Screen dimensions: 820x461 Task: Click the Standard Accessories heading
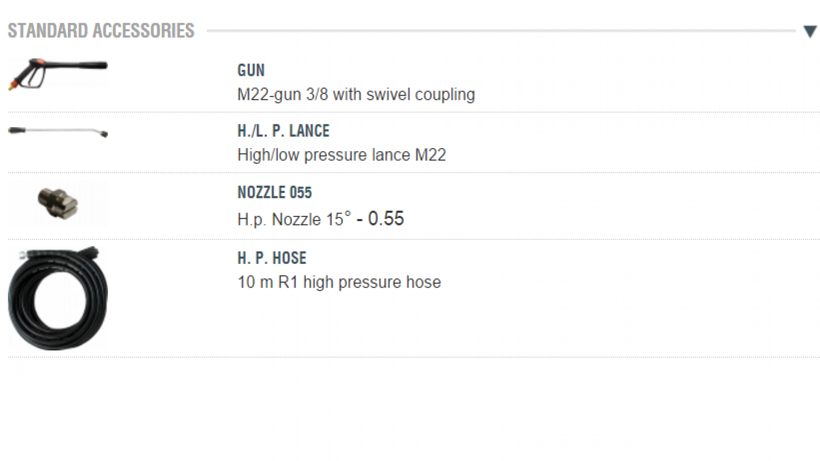101,31
